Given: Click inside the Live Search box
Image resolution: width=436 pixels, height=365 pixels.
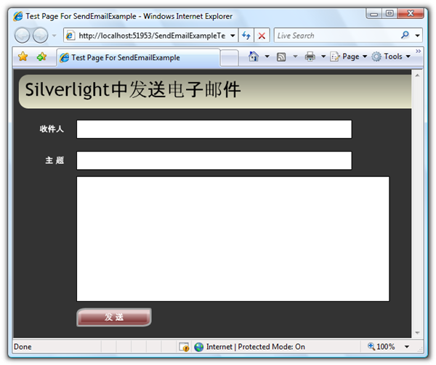Looking at the screenshot, I should 337,36.
